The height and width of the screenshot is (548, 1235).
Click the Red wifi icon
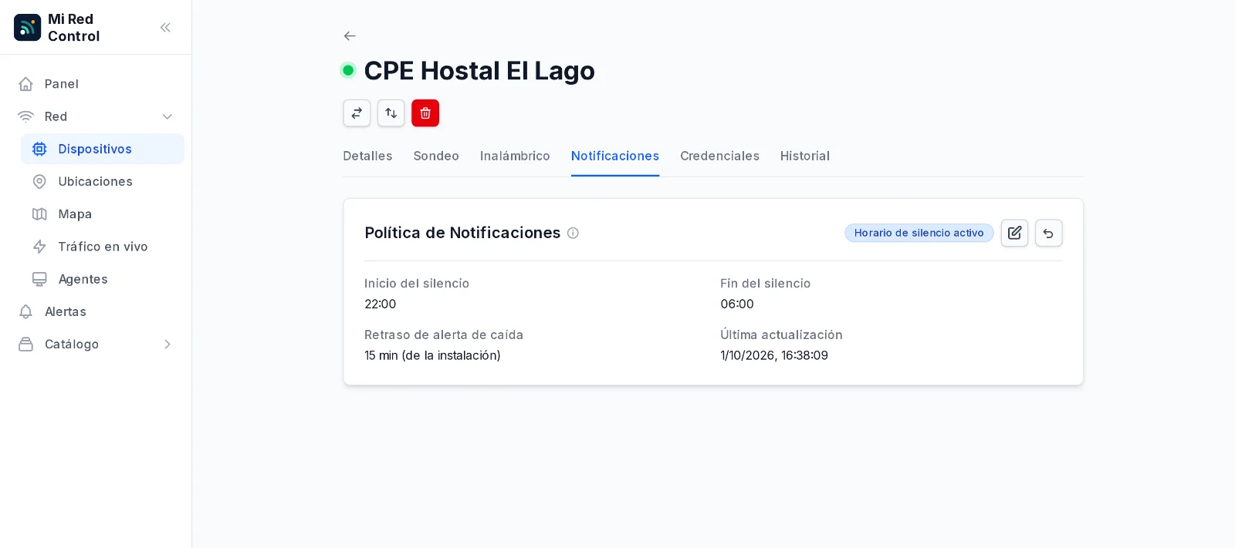(25, 116)
